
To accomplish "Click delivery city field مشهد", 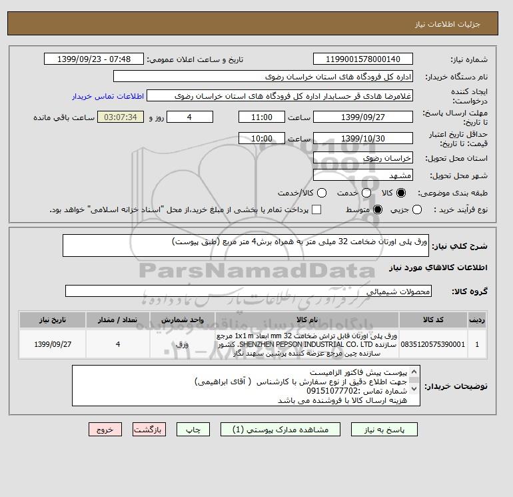I will (x=363, y=175).
